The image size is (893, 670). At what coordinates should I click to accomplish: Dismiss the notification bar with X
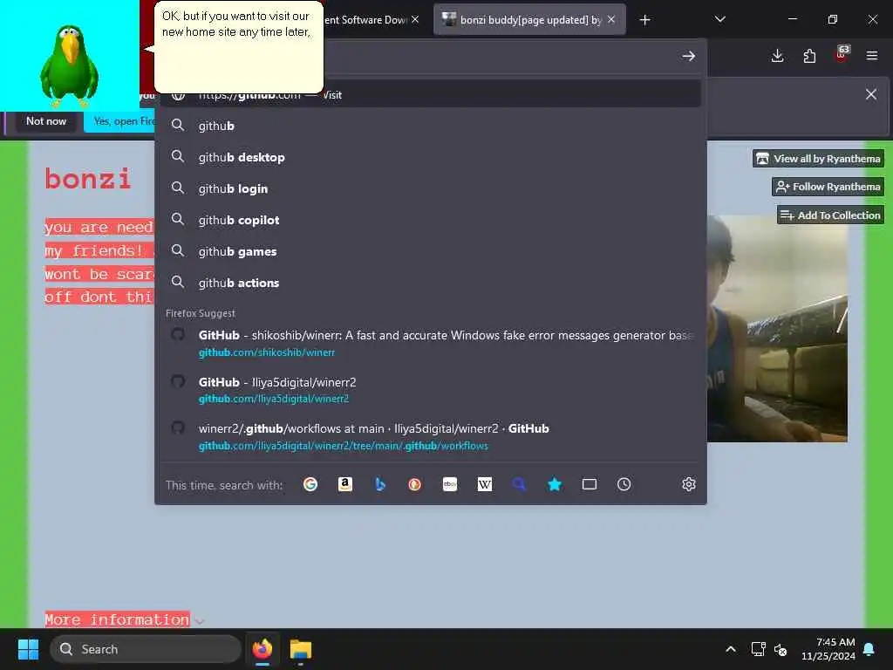(x=871, y=94)
